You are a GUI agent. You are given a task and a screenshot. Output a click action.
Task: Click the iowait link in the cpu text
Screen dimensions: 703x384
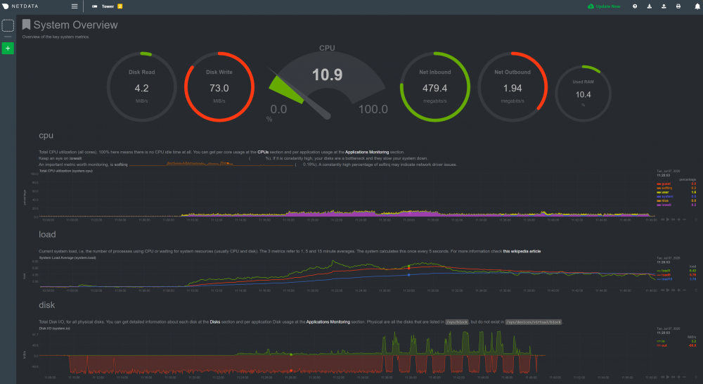[x=75, y=158]
